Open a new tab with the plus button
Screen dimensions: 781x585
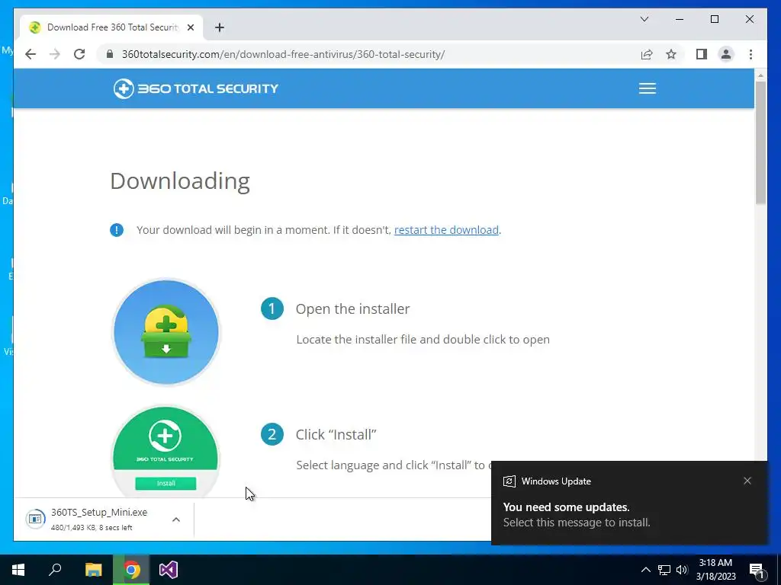click(219, 27)
